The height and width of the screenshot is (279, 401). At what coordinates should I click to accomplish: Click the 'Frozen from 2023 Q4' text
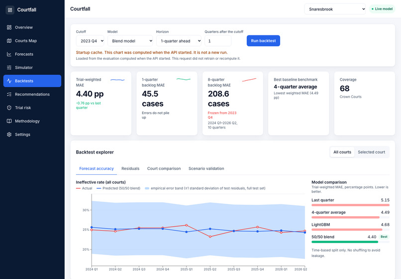click(222, 115)
